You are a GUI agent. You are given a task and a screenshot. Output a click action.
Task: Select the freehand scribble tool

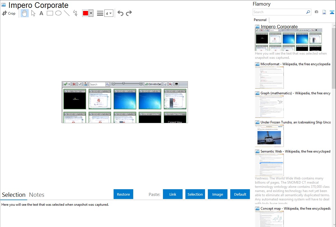[75, 13]
